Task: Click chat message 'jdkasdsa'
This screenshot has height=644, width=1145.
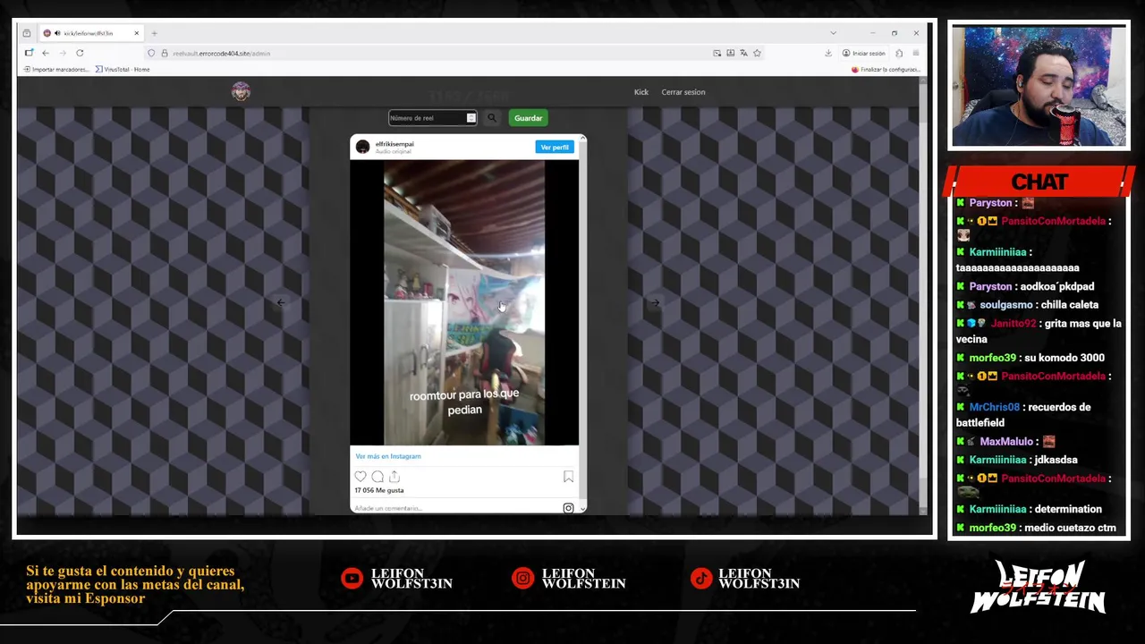Action: [1056, 460]
